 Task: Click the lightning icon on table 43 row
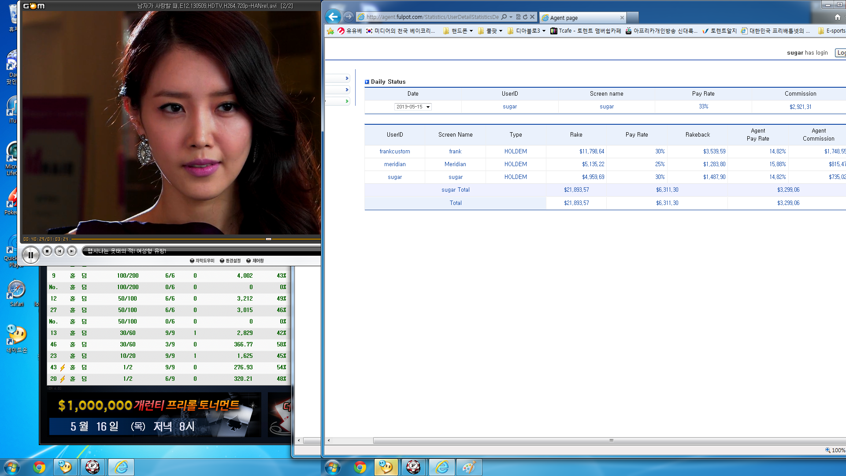(x=63, y=368)
